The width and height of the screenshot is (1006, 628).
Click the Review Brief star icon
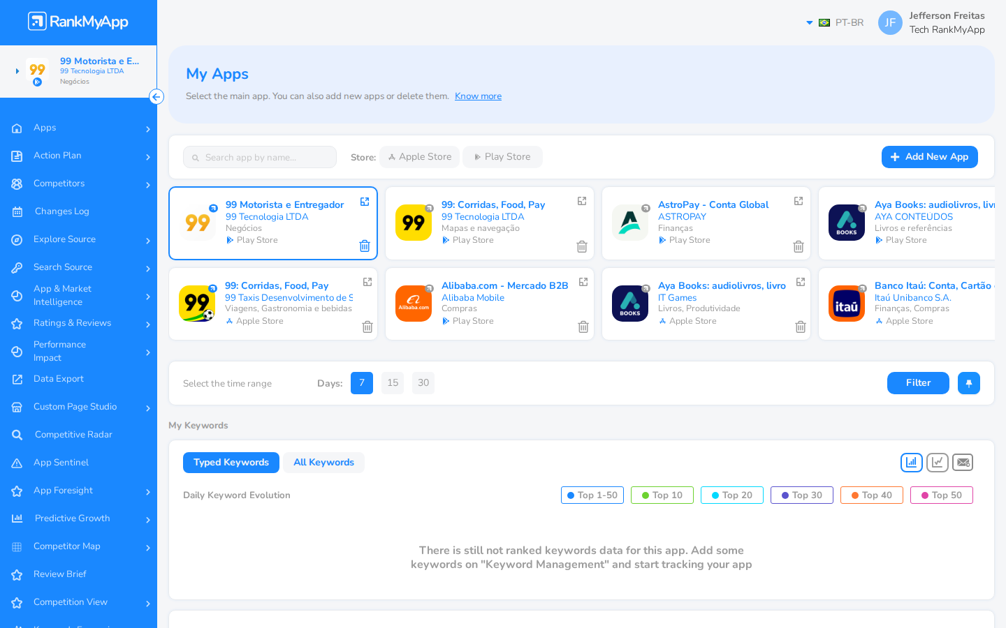(17, 575)
